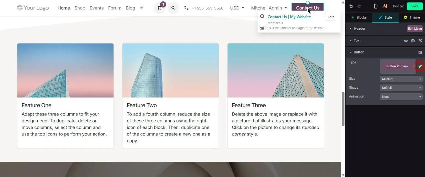
Task: Click the +1 555-555-5556 phone number
Action: (x=207, y=8)
